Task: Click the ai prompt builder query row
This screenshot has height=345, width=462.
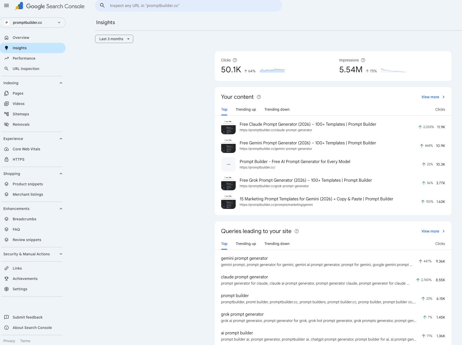Action: pyautogui.click(x=333, y=336)
